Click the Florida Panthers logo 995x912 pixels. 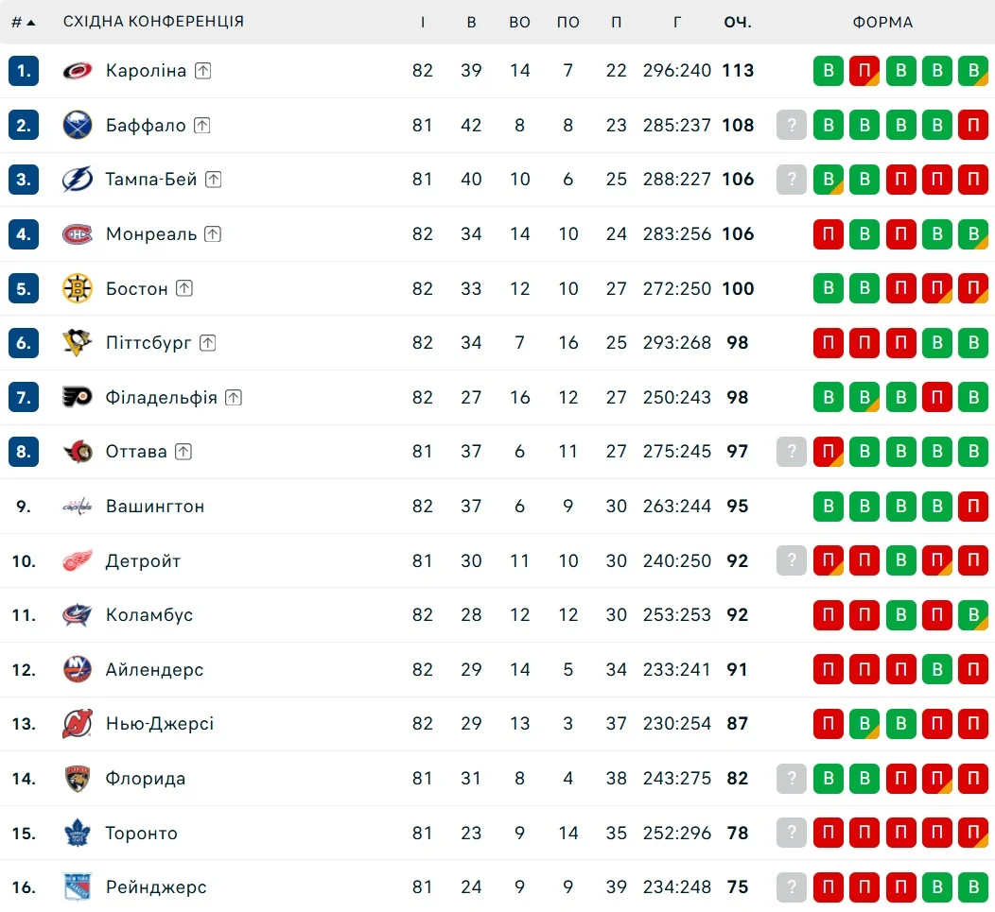pos(78,779)
